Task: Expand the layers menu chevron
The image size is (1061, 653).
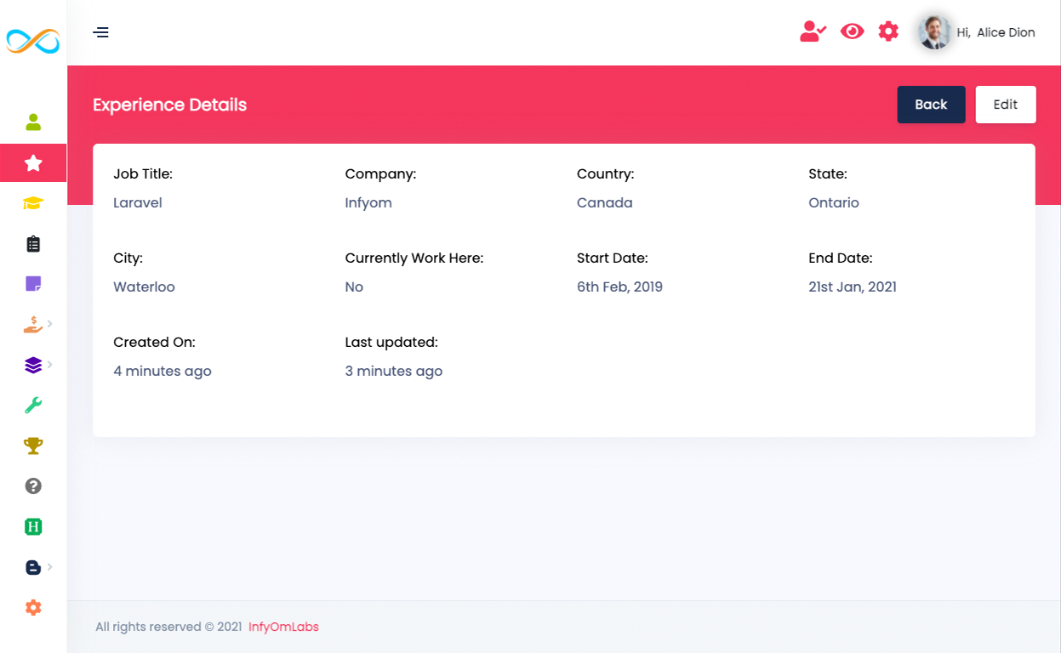Action: point(51,365)
